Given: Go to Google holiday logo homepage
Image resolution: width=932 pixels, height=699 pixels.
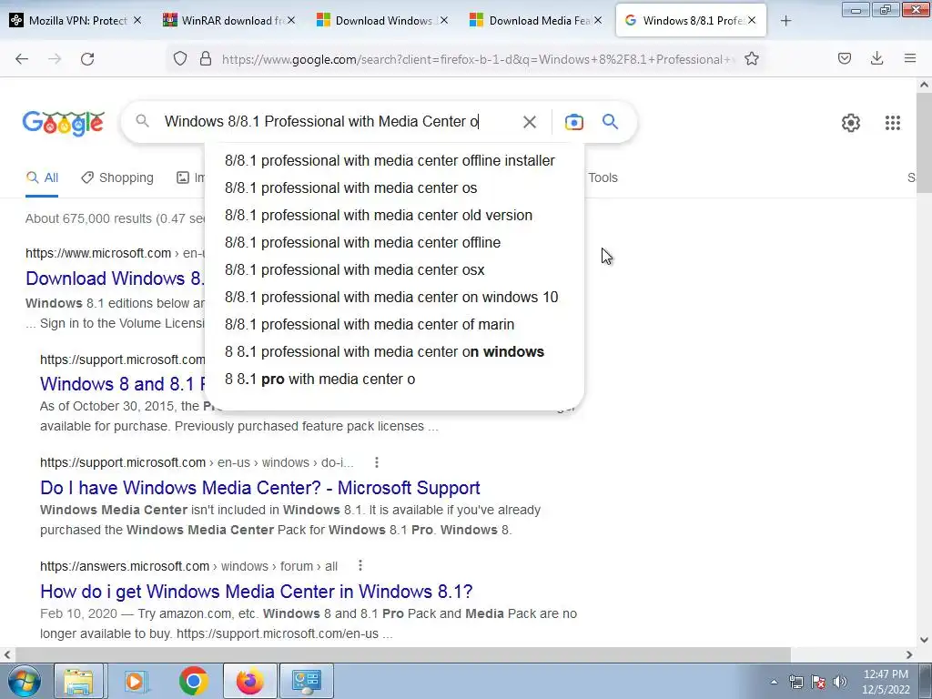Looking at the screenshot, I should point(64,123).
